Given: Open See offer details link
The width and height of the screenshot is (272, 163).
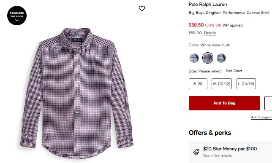Looking at the screenshot, I should [x=218, y=156].
